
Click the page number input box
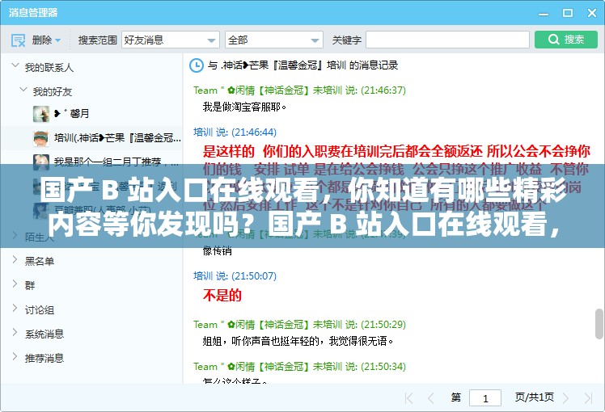pos(485,397)
